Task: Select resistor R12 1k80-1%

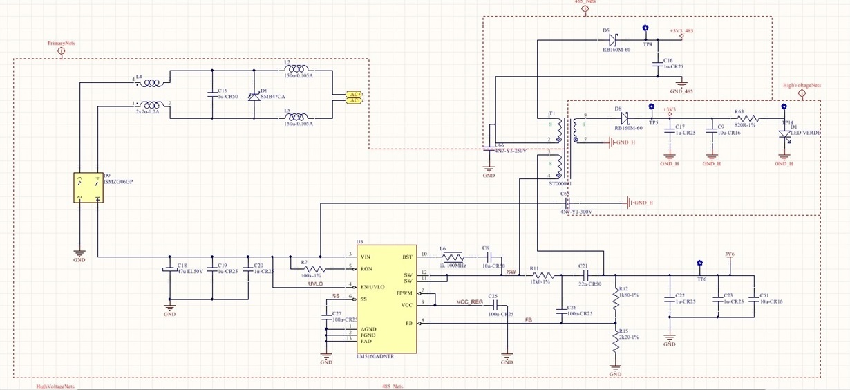Action: (616, 299)
